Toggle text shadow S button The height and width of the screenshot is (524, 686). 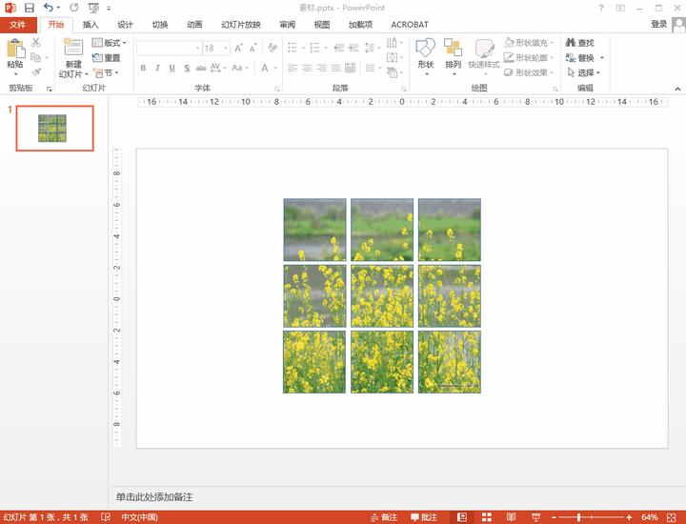[187, 68]
